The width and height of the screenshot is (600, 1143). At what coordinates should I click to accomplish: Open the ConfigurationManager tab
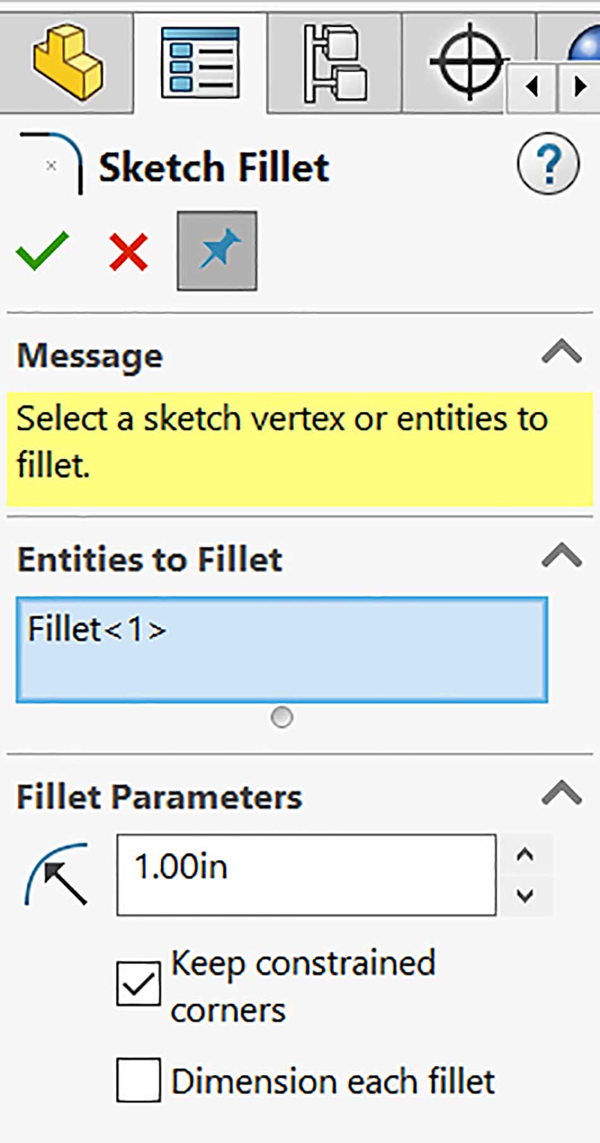[334, 62]
